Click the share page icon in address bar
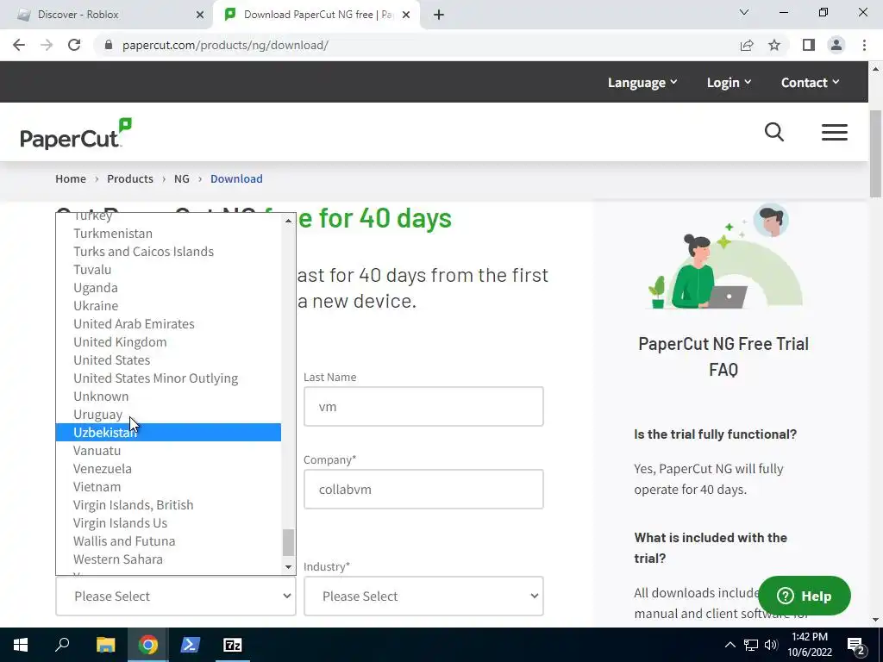The height and width of the screenshot is (662, 883). [747, 45]
